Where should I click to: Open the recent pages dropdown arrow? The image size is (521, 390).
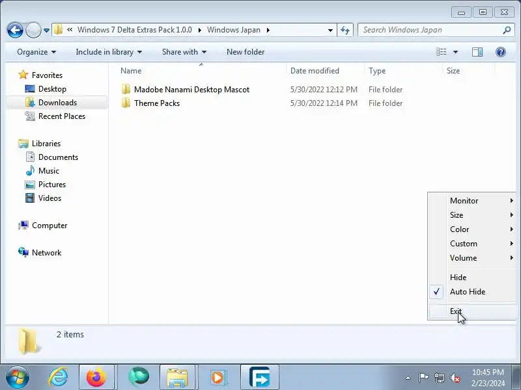point(46,30)
